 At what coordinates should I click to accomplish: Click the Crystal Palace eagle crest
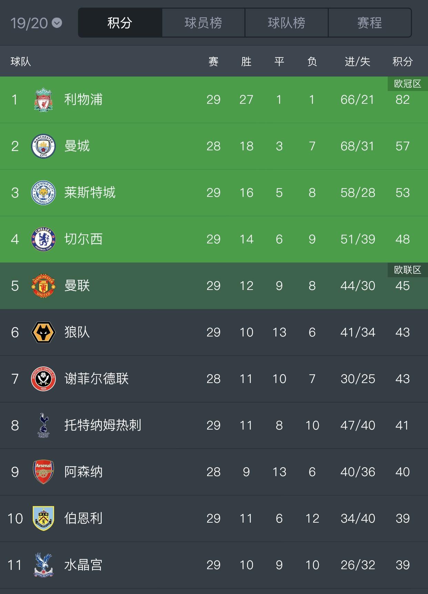pos(43,565)
